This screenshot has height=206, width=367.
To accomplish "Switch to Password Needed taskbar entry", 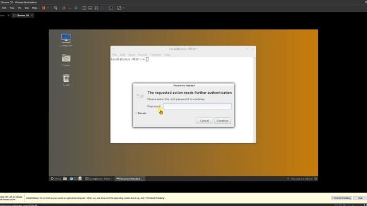I will click(x=130, y=179).
